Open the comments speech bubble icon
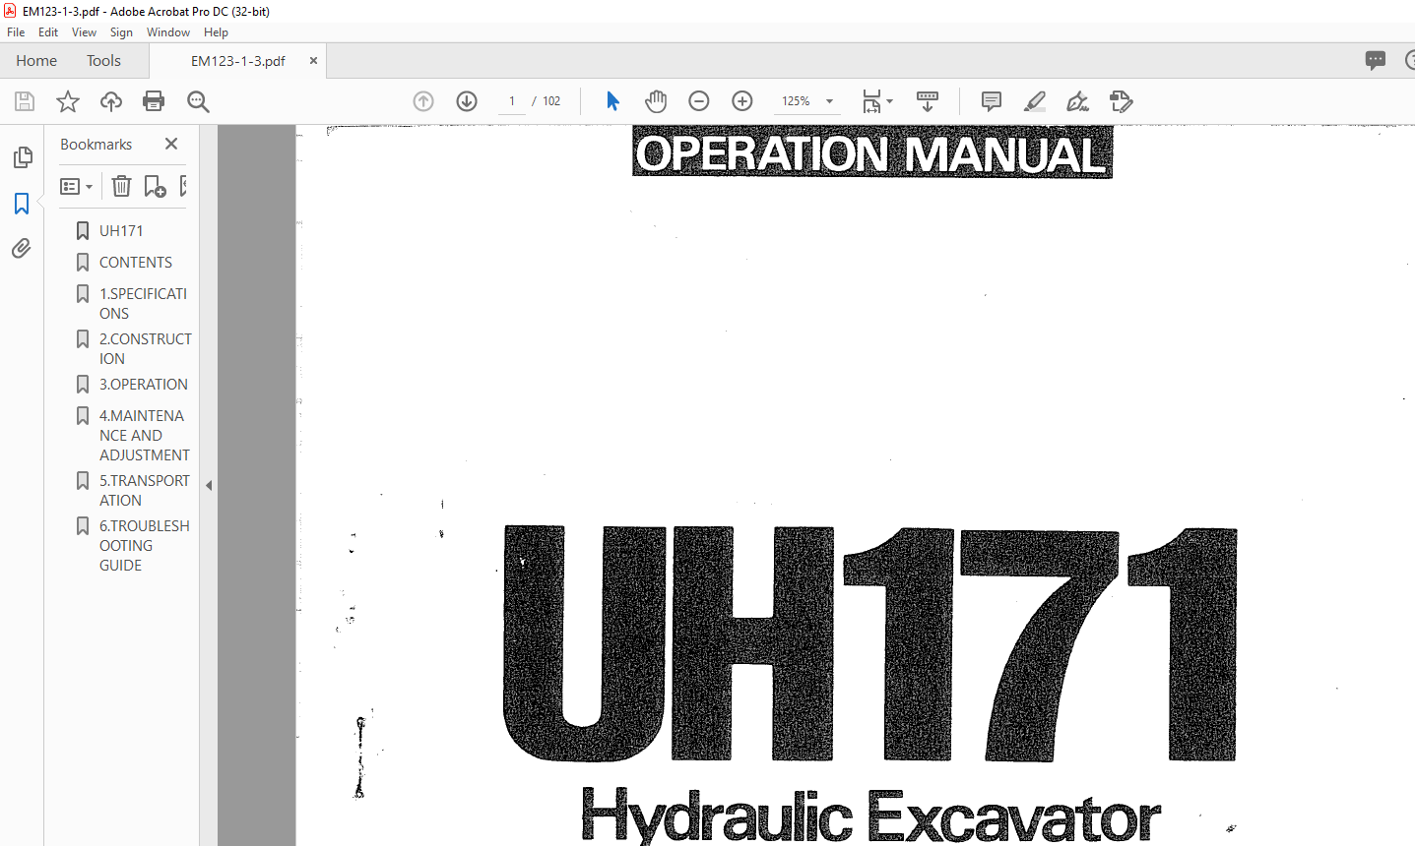1415x846 pixels. click(1376, 60)
